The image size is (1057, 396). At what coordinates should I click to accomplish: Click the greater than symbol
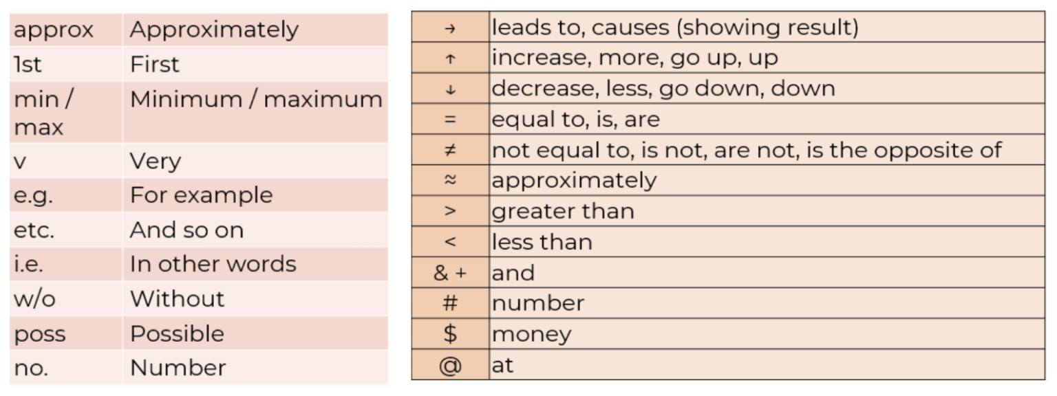click(450, 211)
